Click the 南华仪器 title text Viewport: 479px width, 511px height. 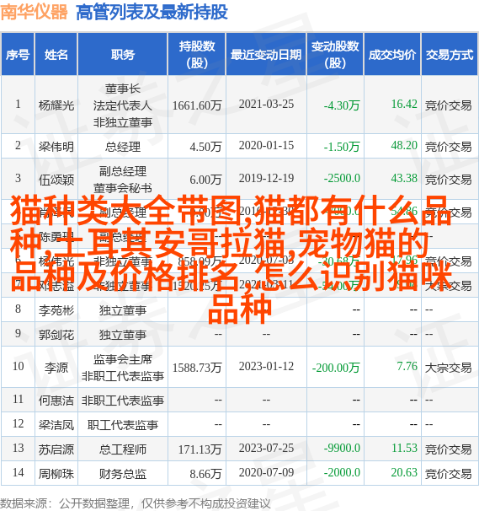[x=34, y=13]
